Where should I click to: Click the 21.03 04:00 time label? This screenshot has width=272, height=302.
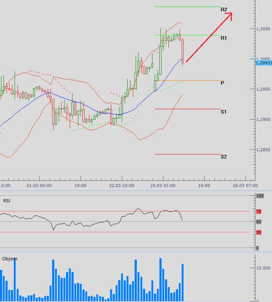[39, 185]
